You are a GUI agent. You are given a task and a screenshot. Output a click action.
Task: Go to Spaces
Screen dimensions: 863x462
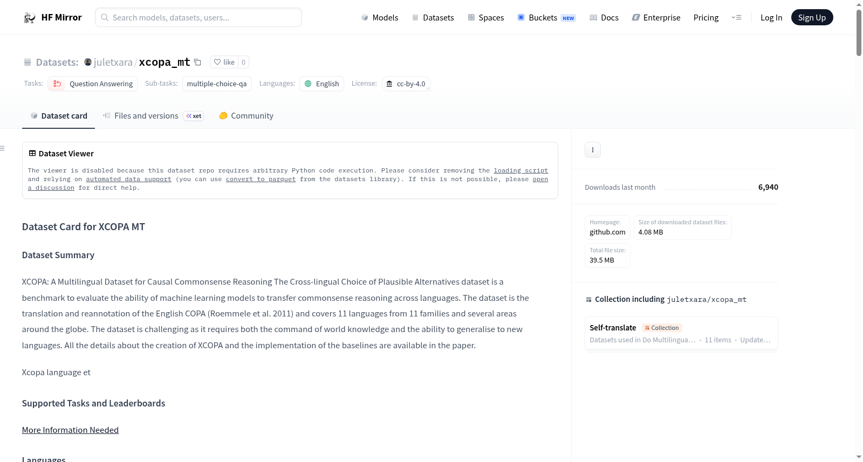(x=486, y=18)
